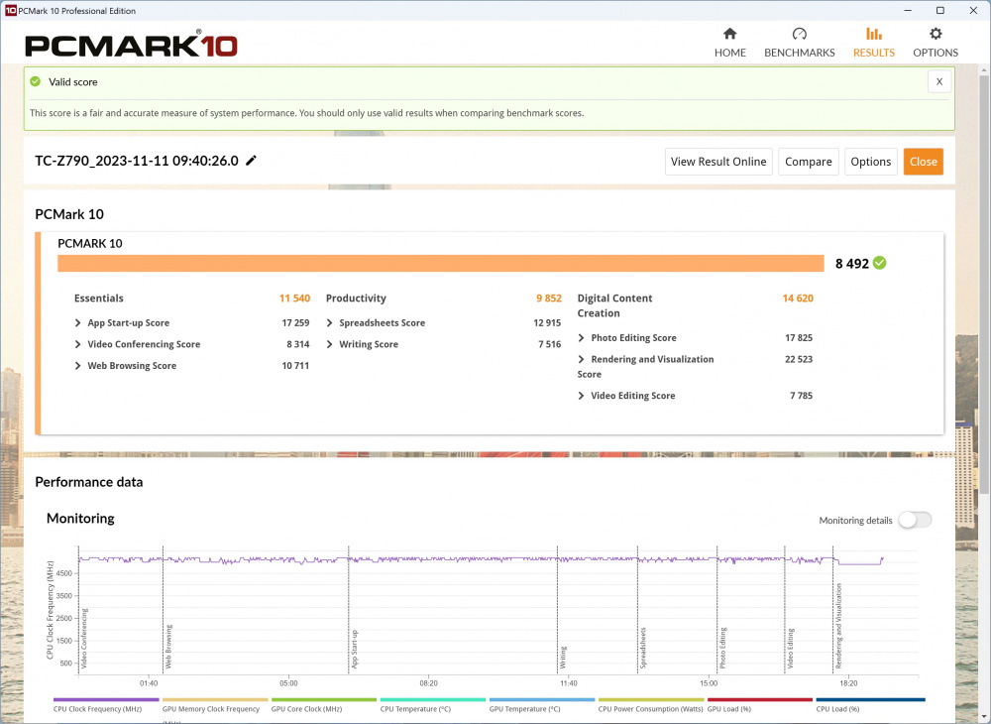The image size is (991, 724).
Task: Click View Result Online button
Action: pos(718,162)
